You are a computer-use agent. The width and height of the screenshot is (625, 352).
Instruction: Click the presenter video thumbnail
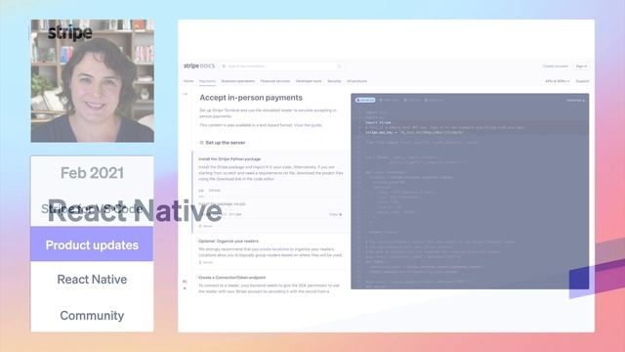tap(93, 80)
